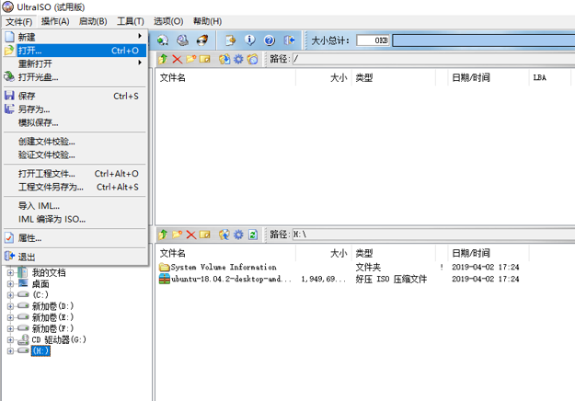Choose 打开光盘... menu entry
The image size is (575, 401).
pyautogui.click(x=75, y=77)
